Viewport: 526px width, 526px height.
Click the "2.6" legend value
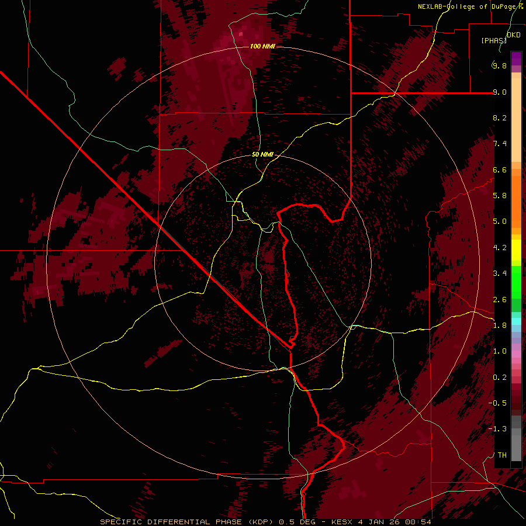pos(500,300)
